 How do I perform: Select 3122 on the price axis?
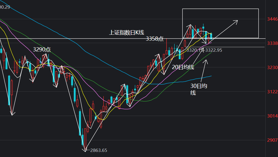coord(272,92)
